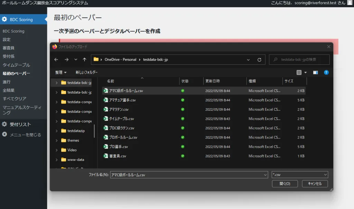Open the 整理 menu
The width and height of the screenshot is (354, 209).
point(61,72)
